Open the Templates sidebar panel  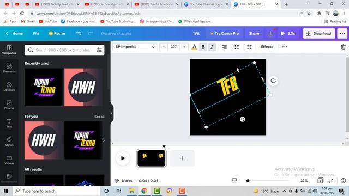pyautogui.click(x=9, y=50)
